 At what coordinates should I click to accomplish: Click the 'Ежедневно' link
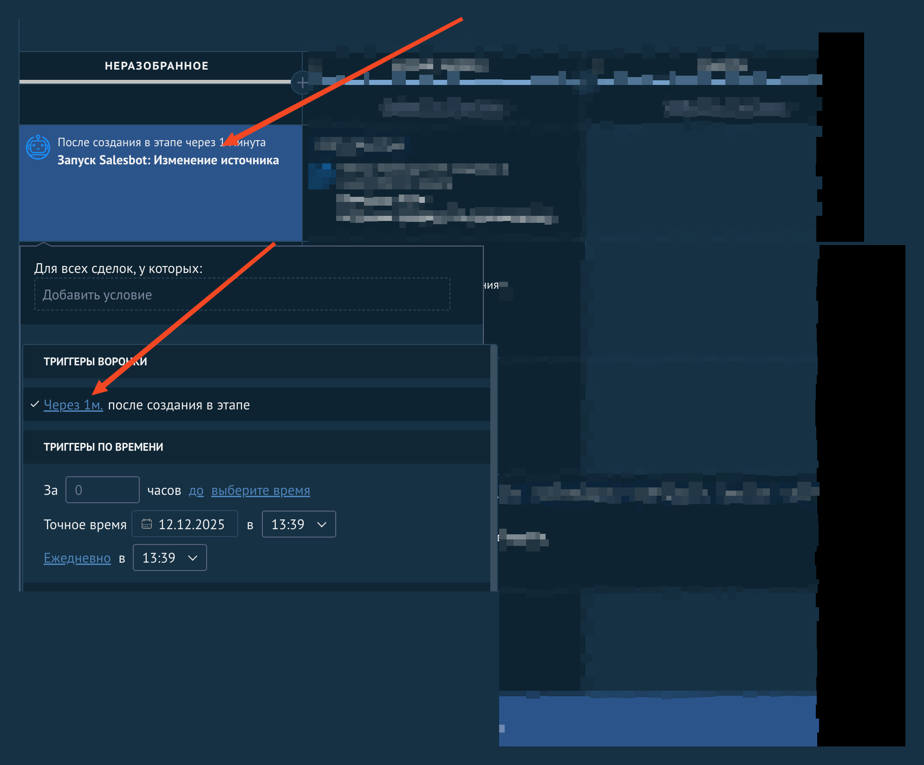pos(77,558)
